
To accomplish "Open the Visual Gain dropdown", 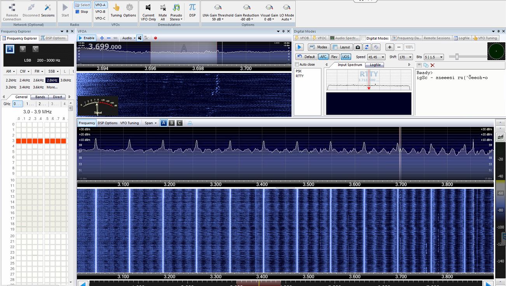I will pos(269,12).
